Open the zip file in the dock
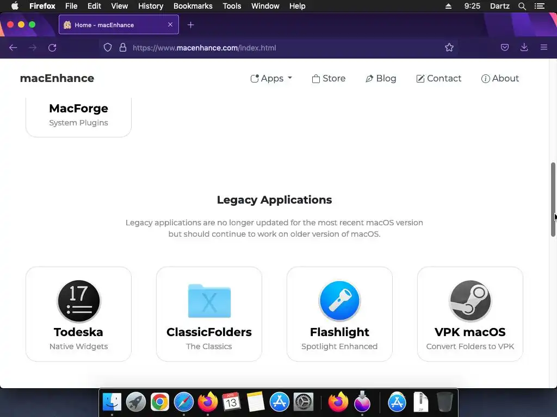The height and width of the screenshot is (417, 557). point(421,402)
